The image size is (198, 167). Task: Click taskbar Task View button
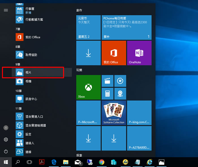click(29, 162)
